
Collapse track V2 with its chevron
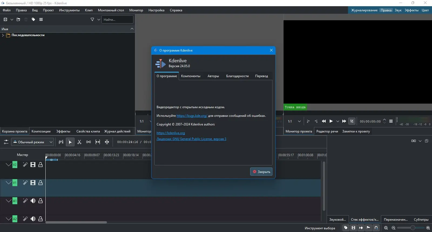pos(9,165)
